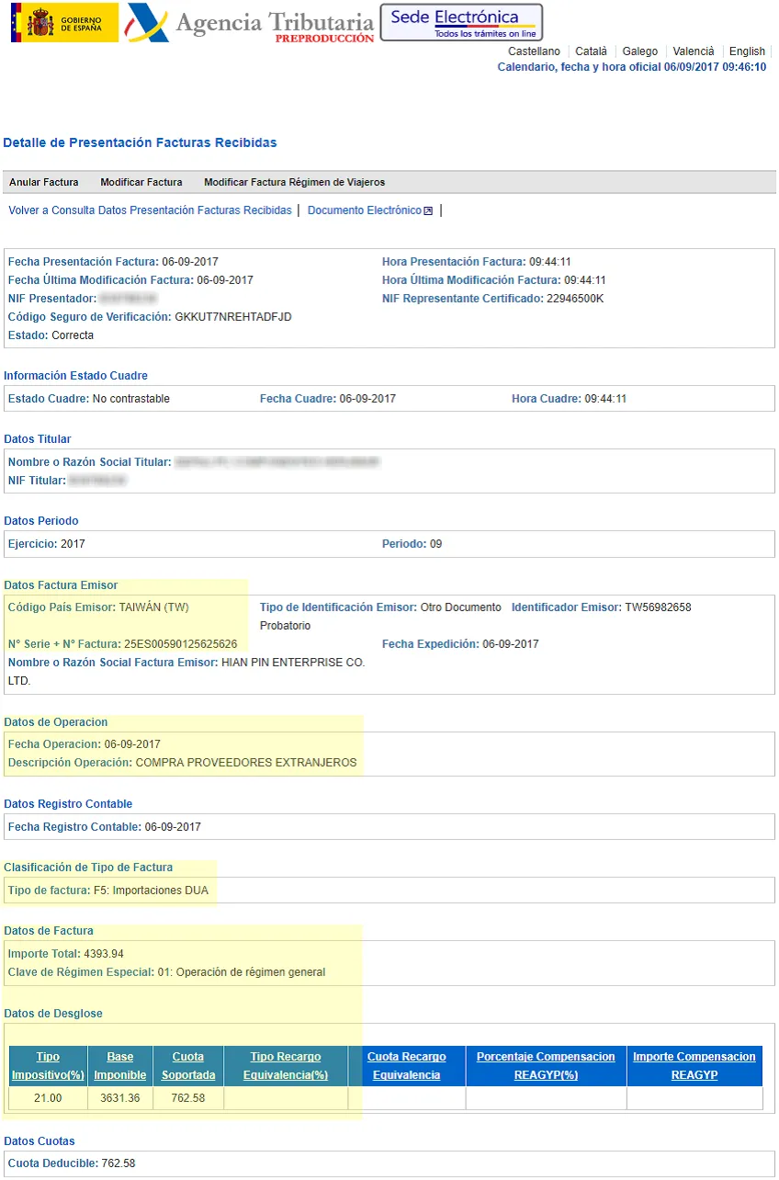This screenshot has height=1180, width=779.
Task: Switch language to Galego
Action: pos(639,51)
